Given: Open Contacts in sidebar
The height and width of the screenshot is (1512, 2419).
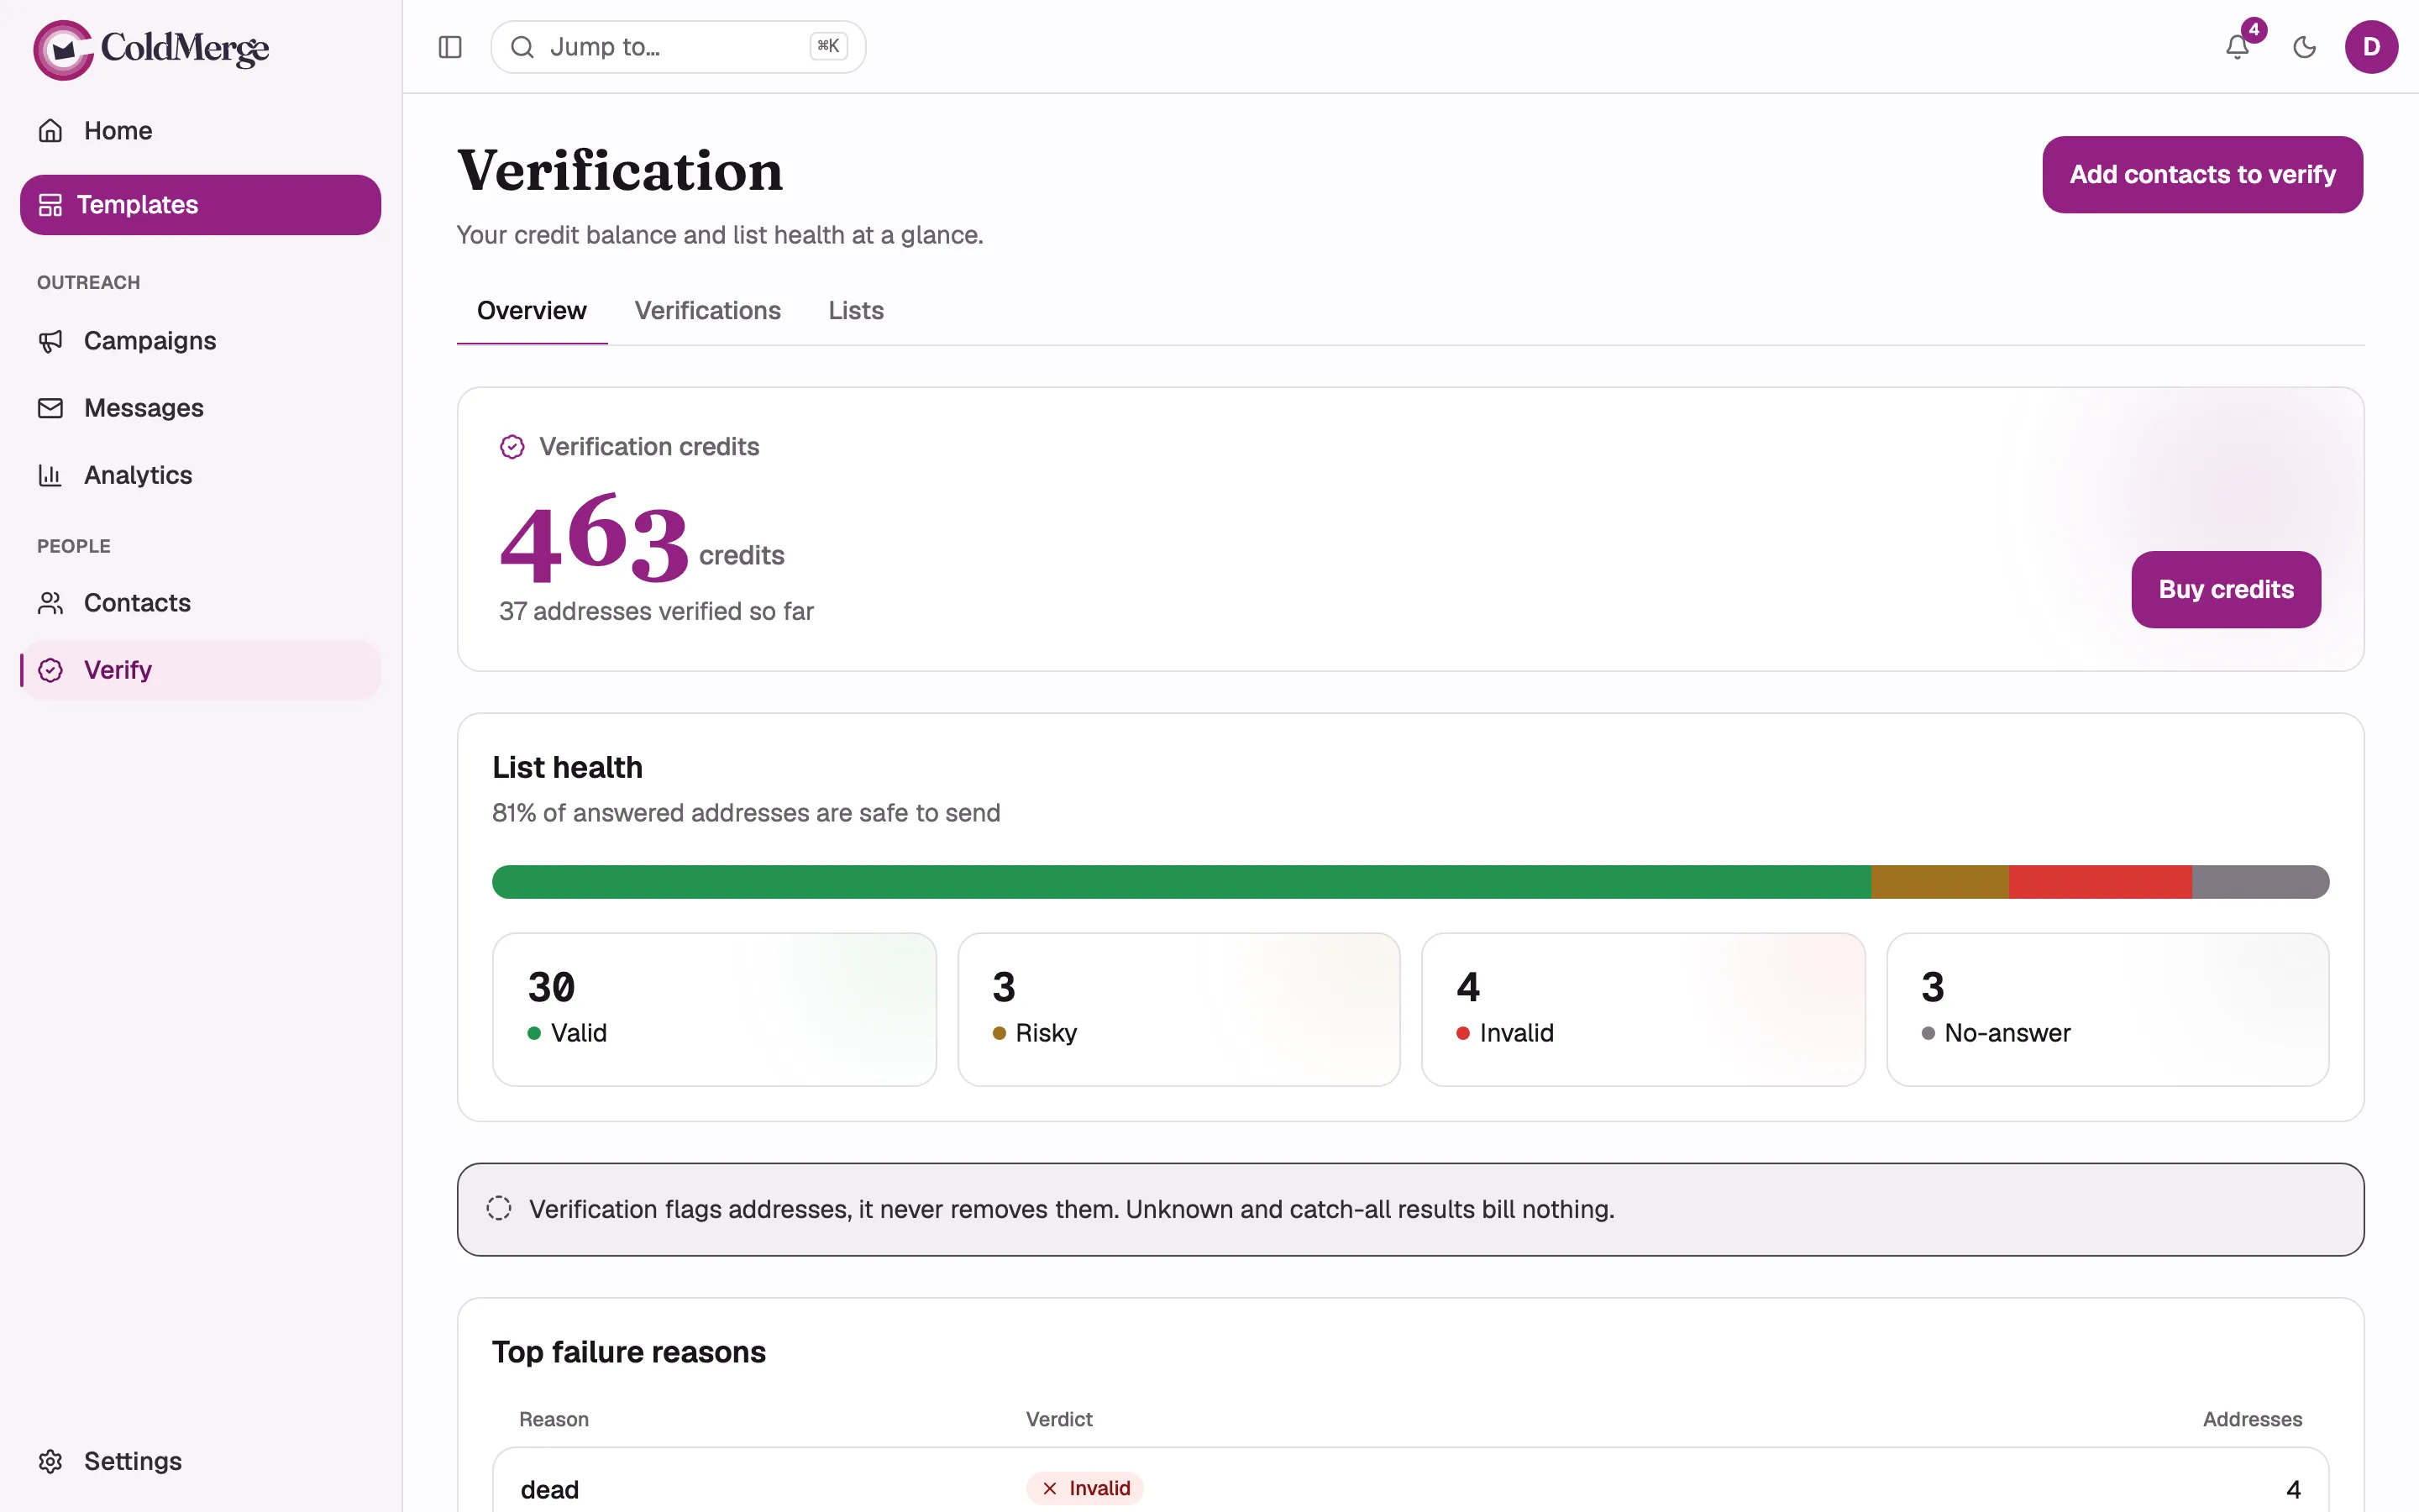Looking at the screenshot, I should (200, 603).
